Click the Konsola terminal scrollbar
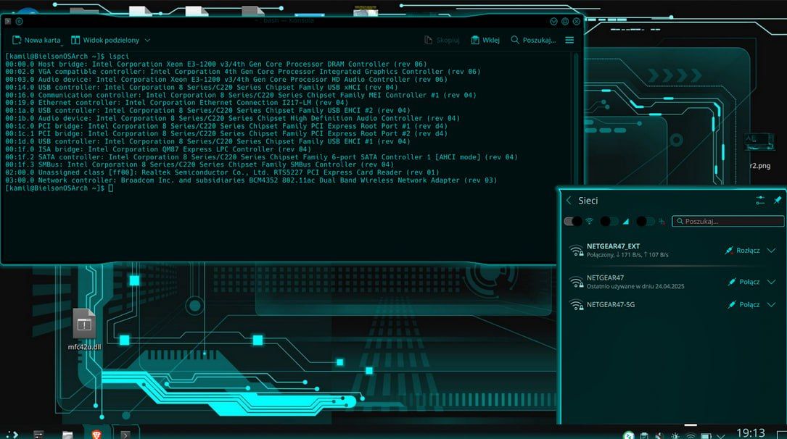The width and height of the screenshot is (787, 439). pos(576,155)
